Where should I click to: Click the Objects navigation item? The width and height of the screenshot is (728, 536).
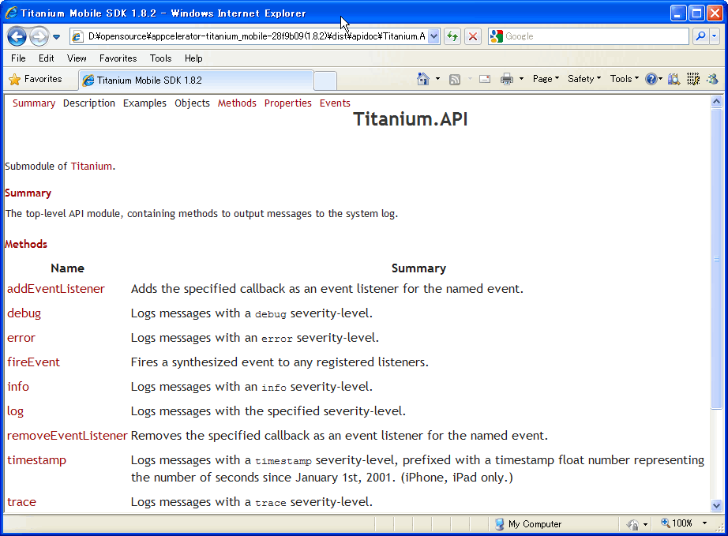pyautogui.click(x=192, y=103)
